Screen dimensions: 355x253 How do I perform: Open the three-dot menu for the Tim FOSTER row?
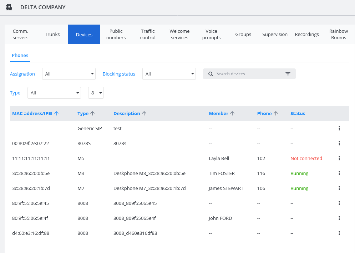[x=339, y=173]
